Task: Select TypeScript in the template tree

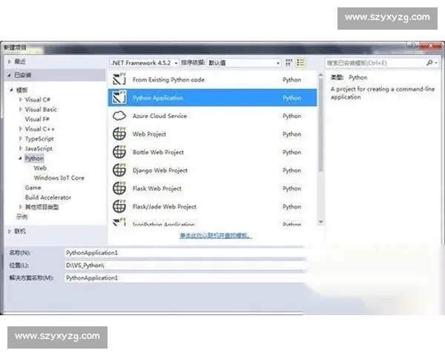Action: pyautogui.click(x=39, y=139)
